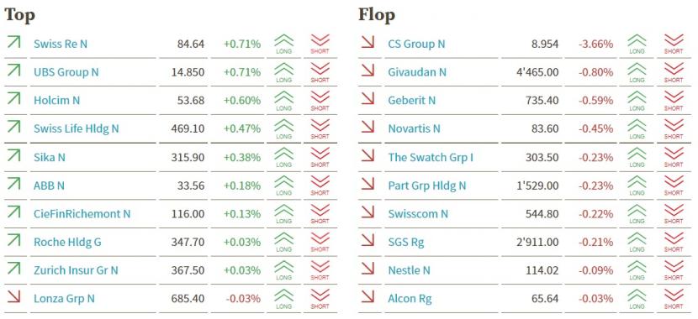Click the SHORT icon for UBS Group N
Viewport: 698px width, 319px height.
tap(320, 72)
